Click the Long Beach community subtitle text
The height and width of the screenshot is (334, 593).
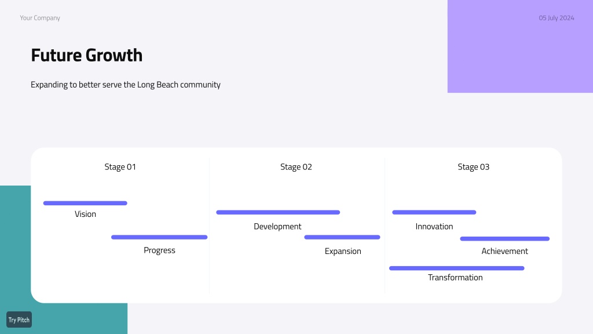[x=126, y=85]
